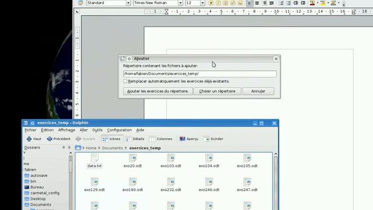
Task: Open Édition menu in Dolphin
Action: 47,130
